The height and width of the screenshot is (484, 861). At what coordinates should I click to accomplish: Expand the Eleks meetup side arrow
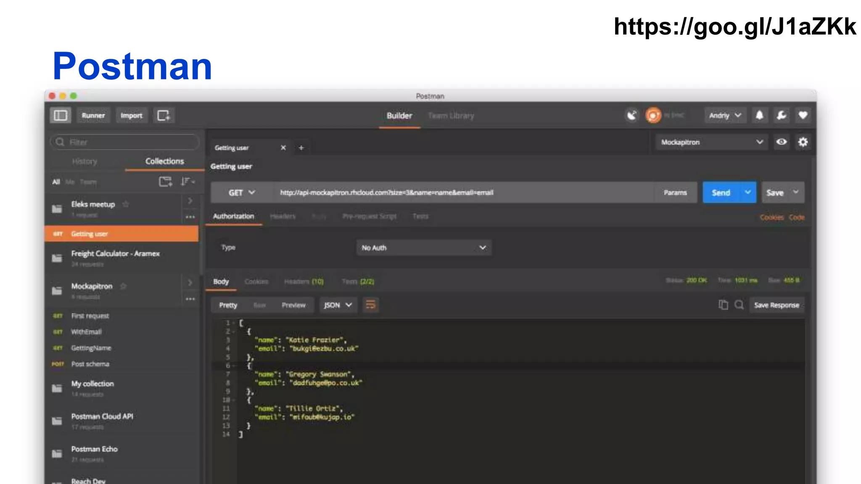pos(190,201)
